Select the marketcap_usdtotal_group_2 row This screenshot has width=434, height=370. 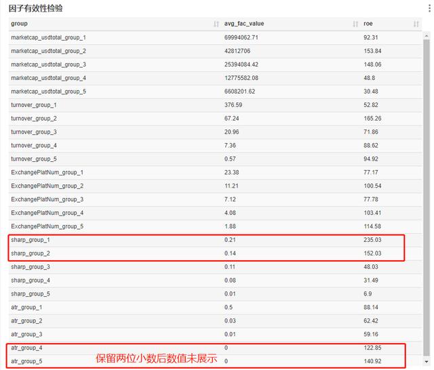pos(215,51)
